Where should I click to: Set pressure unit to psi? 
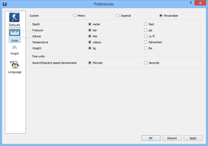click(148, 30)
